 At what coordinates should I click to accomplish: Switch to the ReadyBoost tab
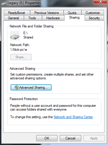[17, 13]
